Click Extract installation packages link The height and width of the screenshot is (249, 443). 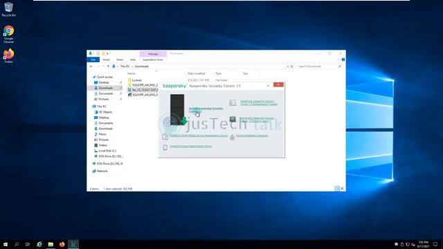point(252,136)
